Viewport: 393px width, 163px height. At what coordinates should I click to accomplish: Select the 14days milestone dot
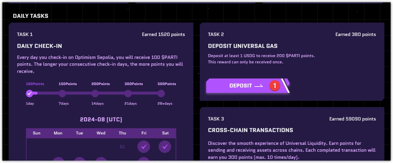pyautogui.click(x=95, y=94)
